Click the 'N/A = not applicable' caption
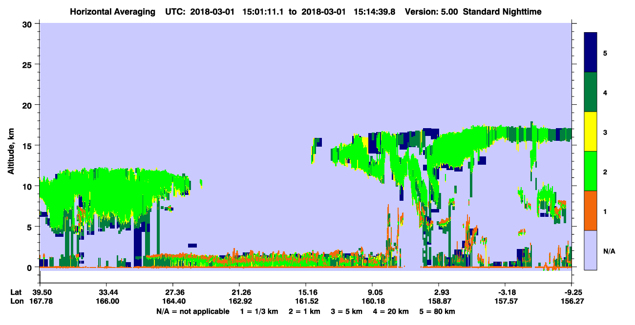 192,311
